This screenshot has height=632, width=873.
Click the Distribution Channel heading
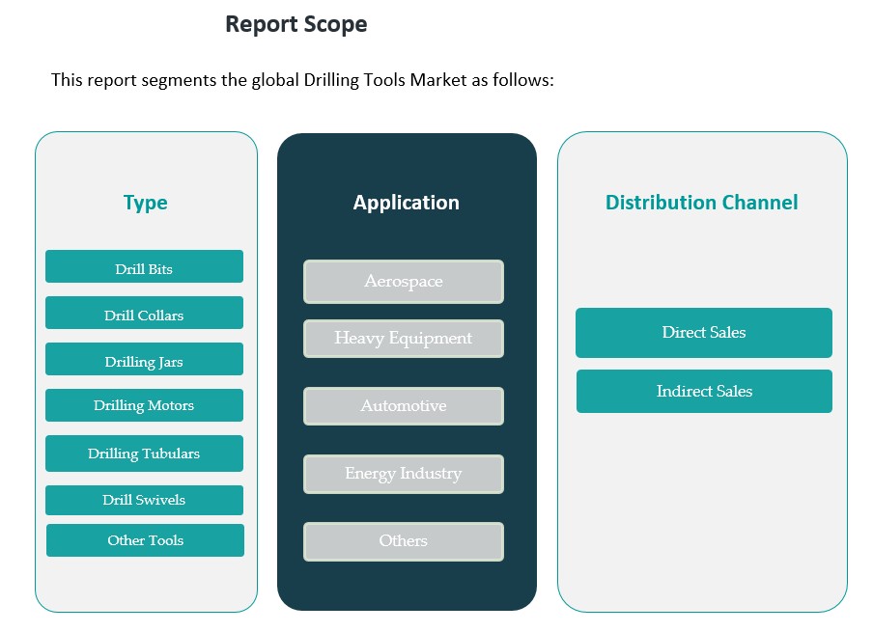coord(701,203)
